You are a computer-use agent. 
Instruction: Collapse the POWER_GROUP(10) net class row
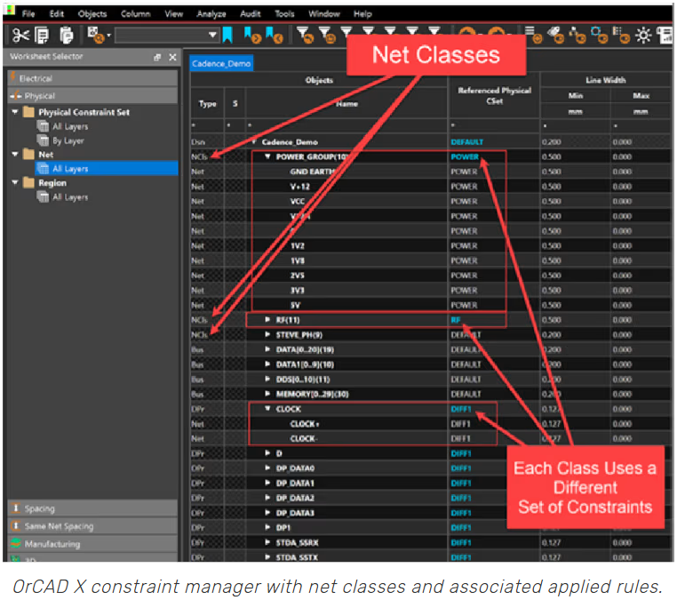(x=267, y=156)
